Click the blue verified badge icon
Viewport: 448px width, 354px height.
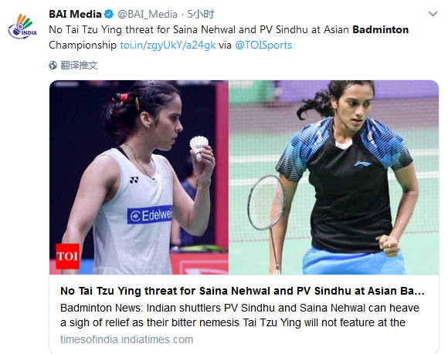click(x=109, y=14)
